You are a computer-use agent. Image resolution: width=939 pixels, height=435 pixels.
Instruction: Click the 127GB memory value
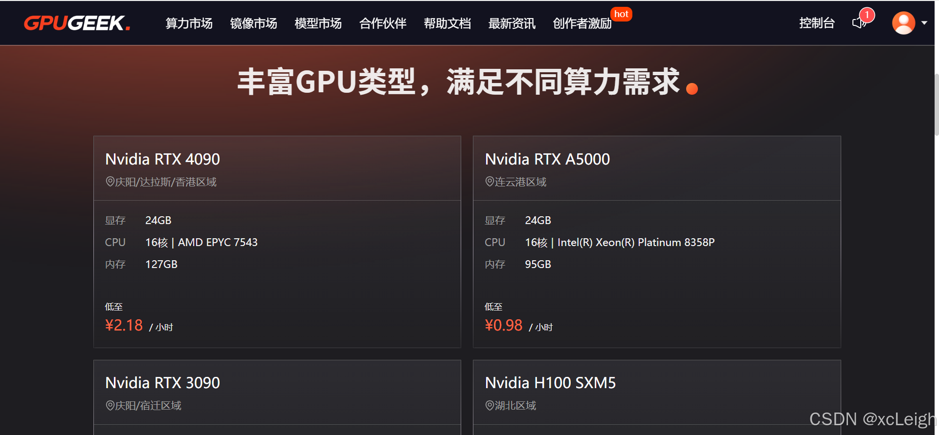161,265
